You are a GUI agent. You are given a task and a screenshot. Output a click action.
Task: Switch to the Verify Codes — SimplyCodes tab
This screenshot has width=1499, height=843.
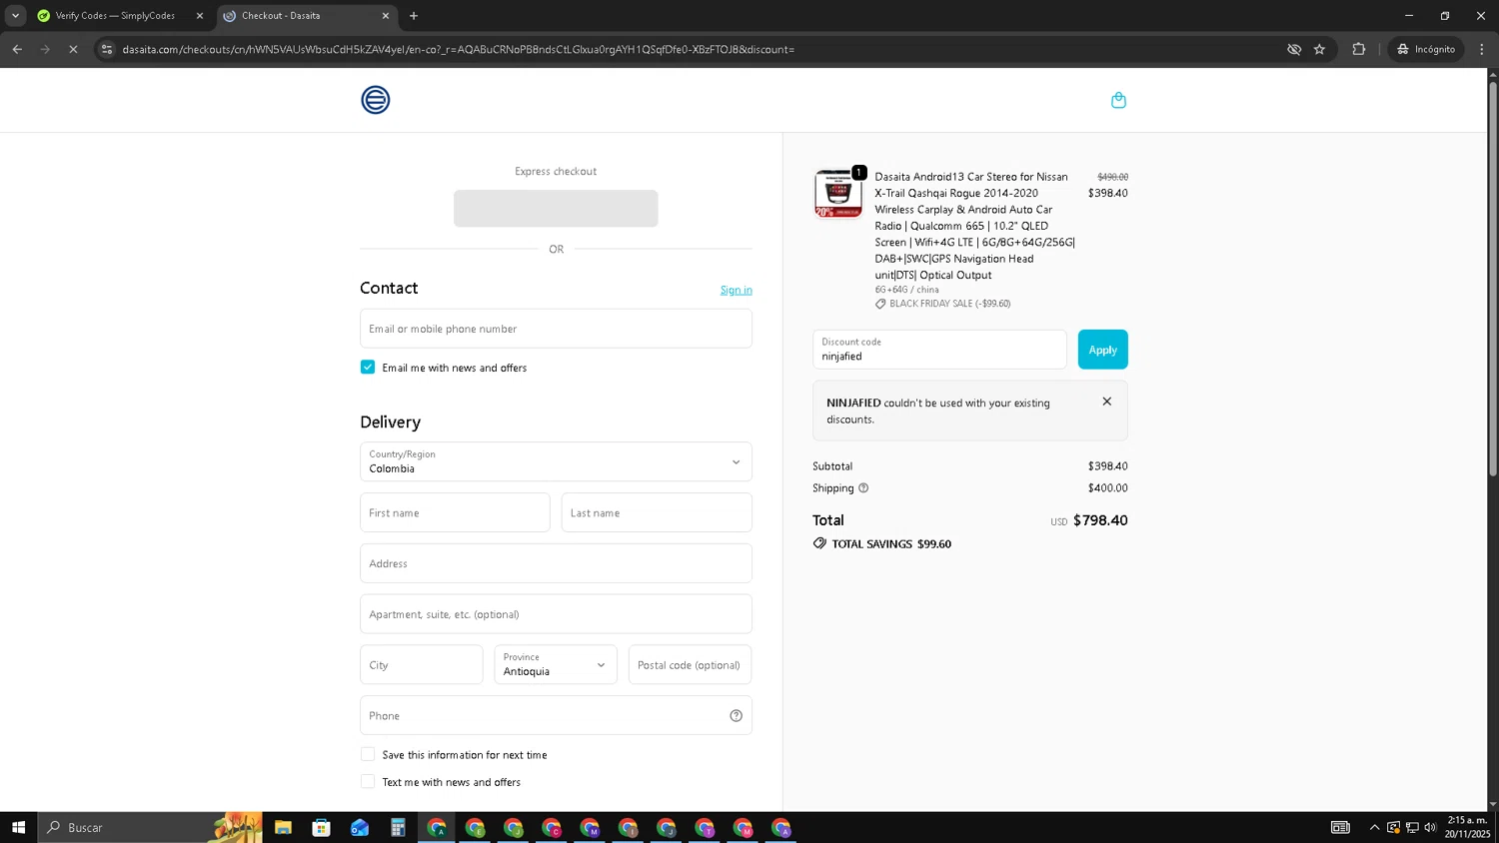(115, 16)
